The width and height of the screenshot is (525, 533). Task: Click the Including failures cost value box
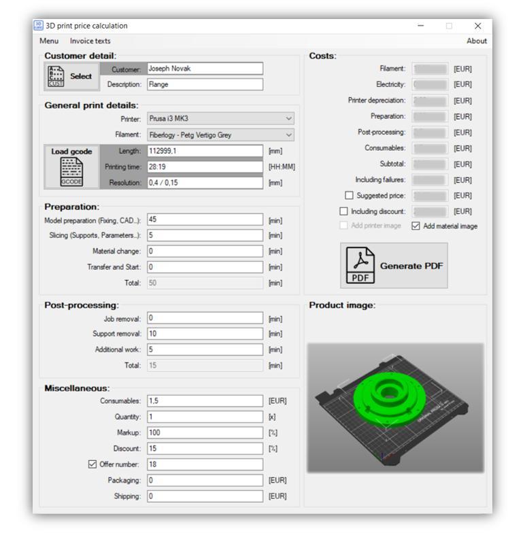tap(430, 179)
